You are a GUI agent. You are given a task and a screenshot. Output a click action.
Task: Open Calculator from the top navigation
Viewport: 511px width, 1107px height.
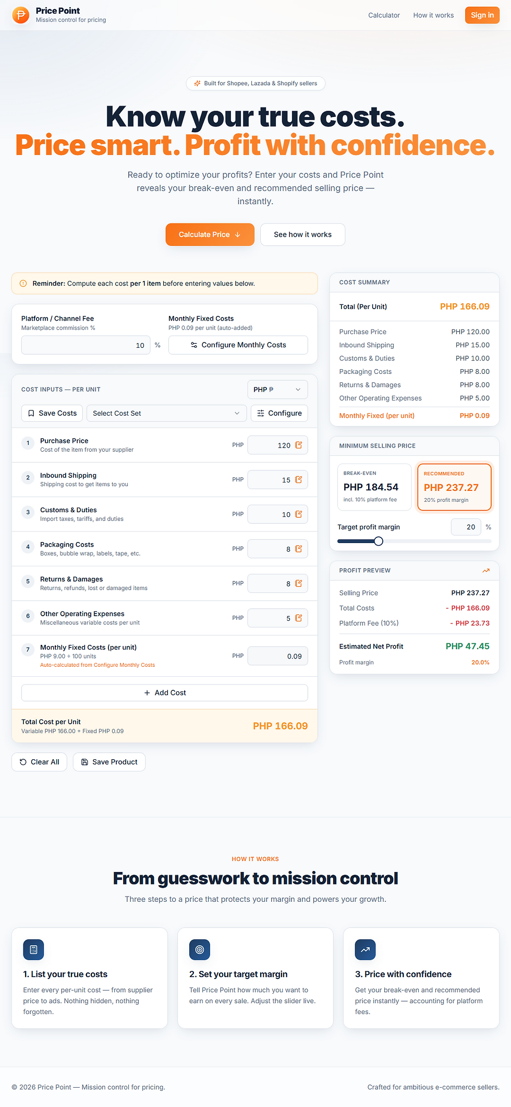click(x=384, y=15)
